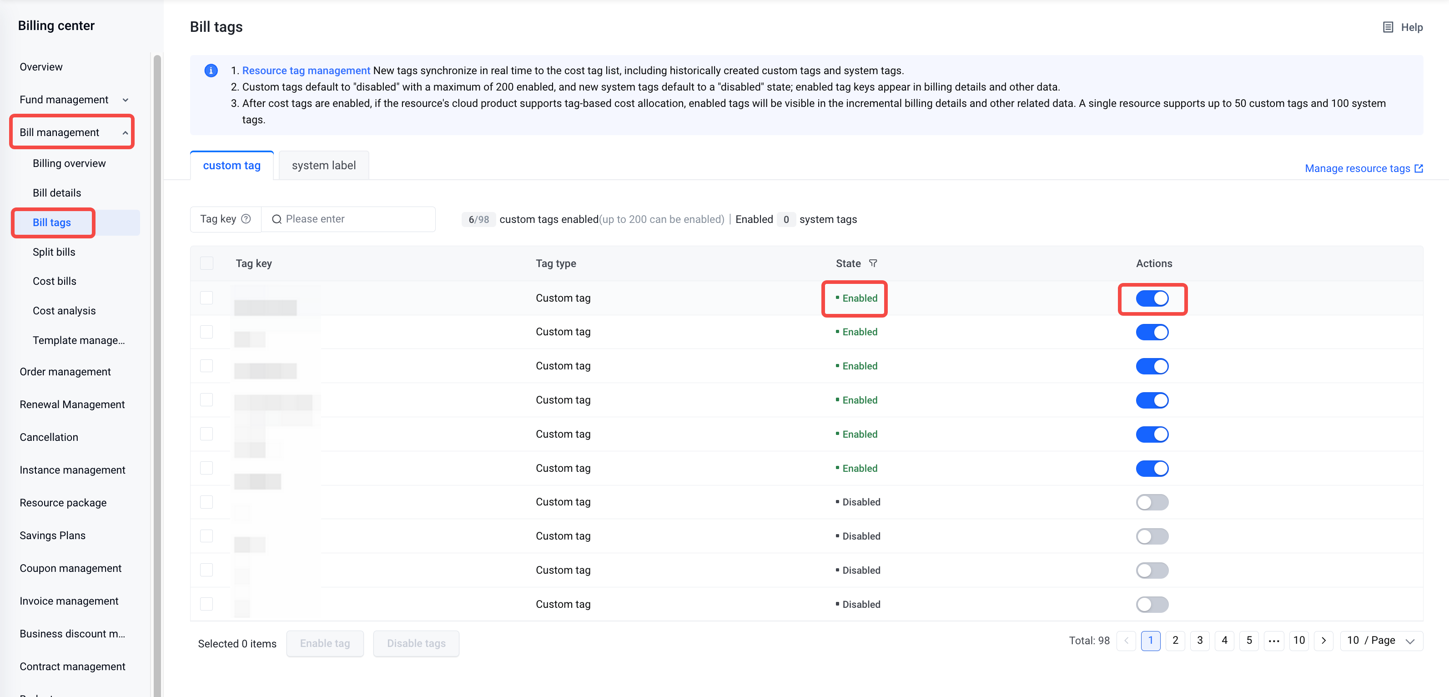Image resolution: width=1449 pixels, height=697 pixels.
Task: Go to page 5 of results
Action: [1249, 641]
